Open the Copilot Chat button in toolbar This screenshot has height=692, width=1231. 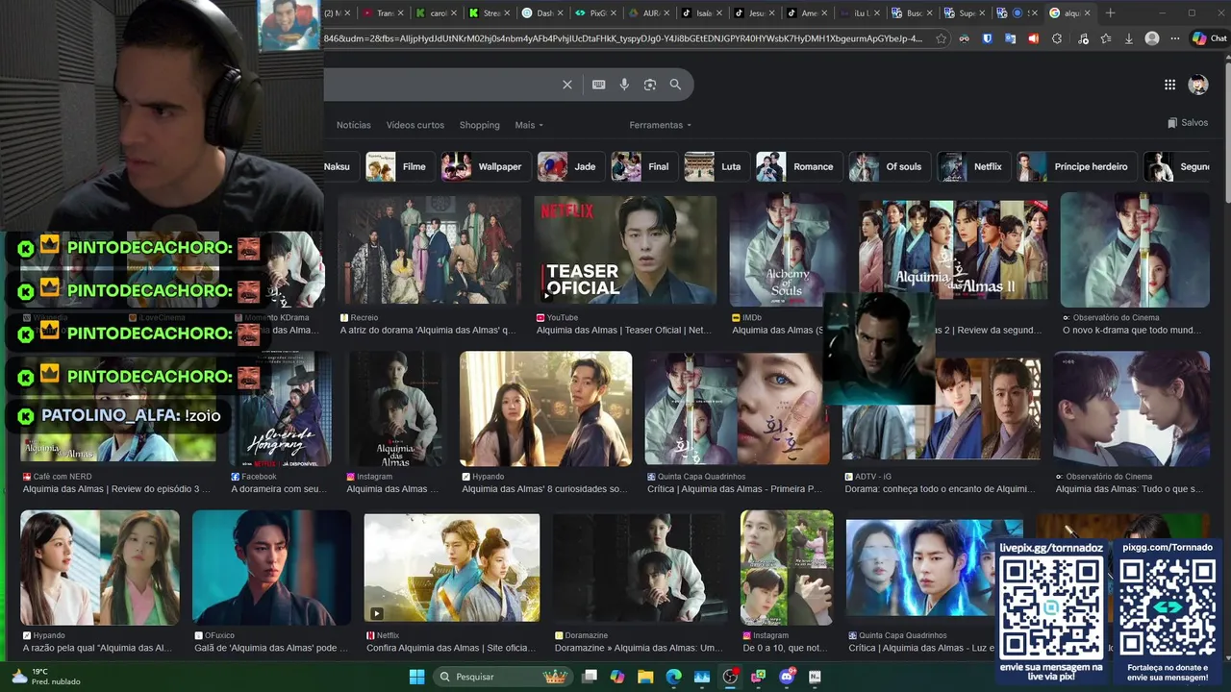tap(1209, 38)
